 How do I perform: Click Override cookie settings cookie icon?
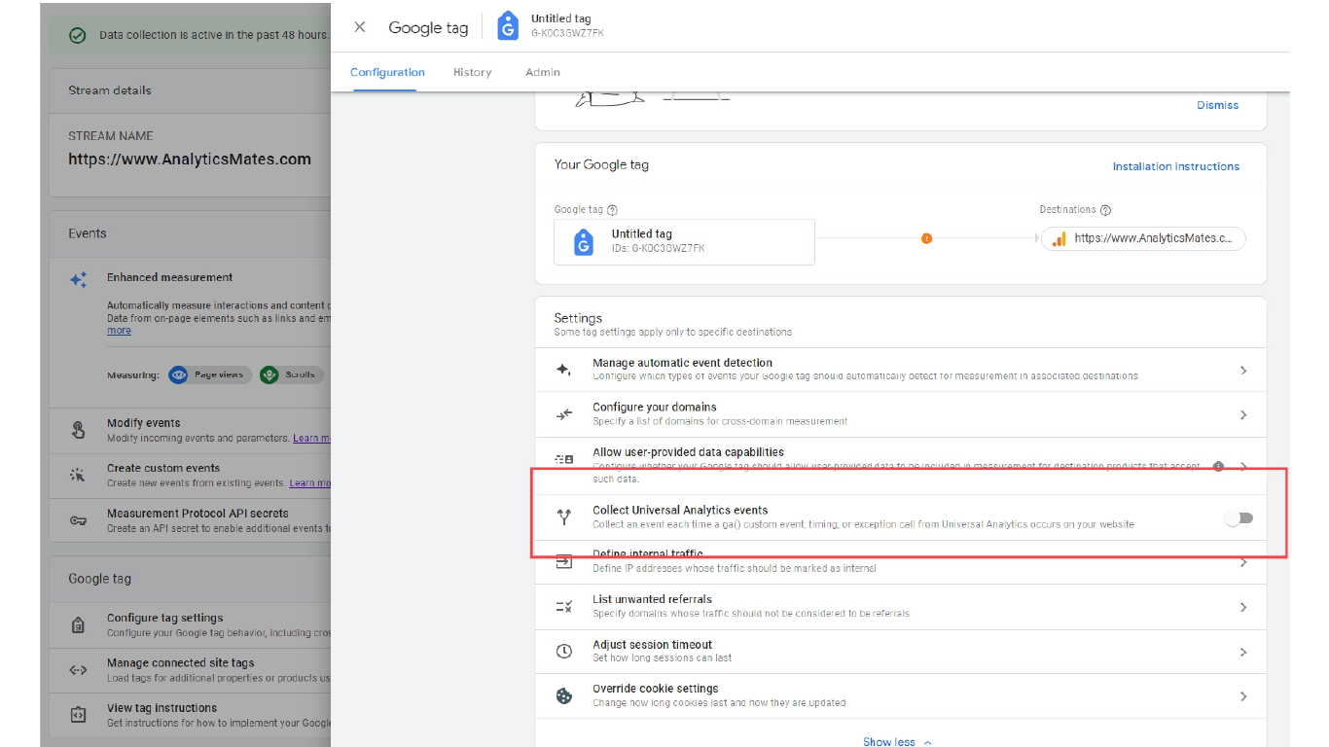click(563, 695)
